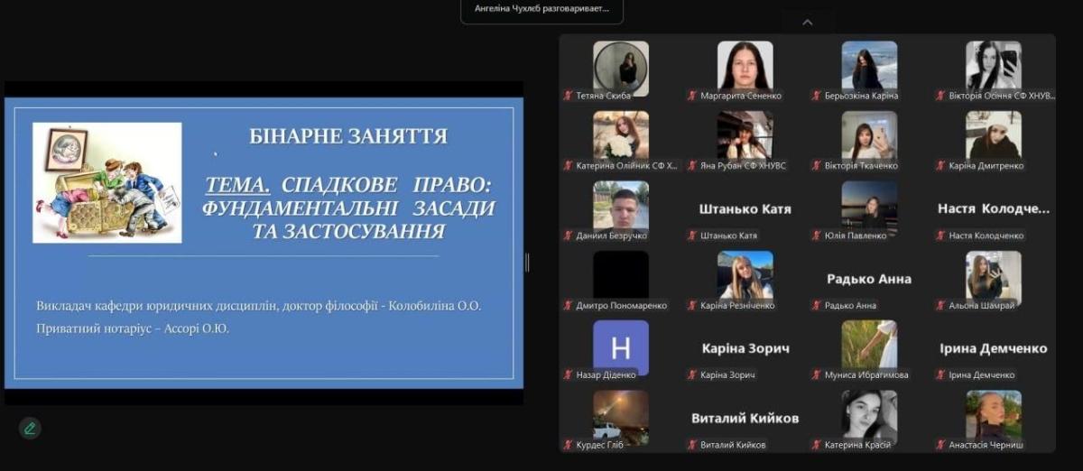Click the muted mic icon of Вікторія Осіння

click(x=941, y=96)
